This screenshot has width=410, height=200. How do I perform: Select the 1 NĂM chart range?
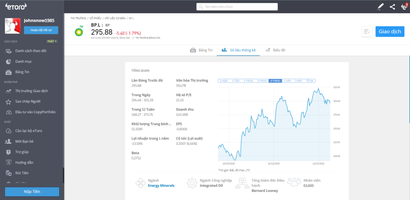[287, 81]
